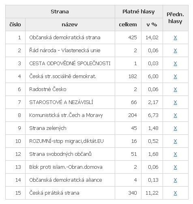Open X link for Občanská demokratická aliance
This screenshot has height=204, width=193.
click(175, 180)
